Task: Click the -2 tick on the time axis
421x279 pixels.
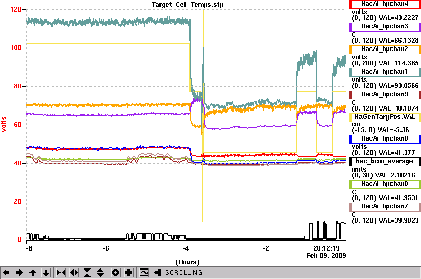Action: tap(266, 248)
